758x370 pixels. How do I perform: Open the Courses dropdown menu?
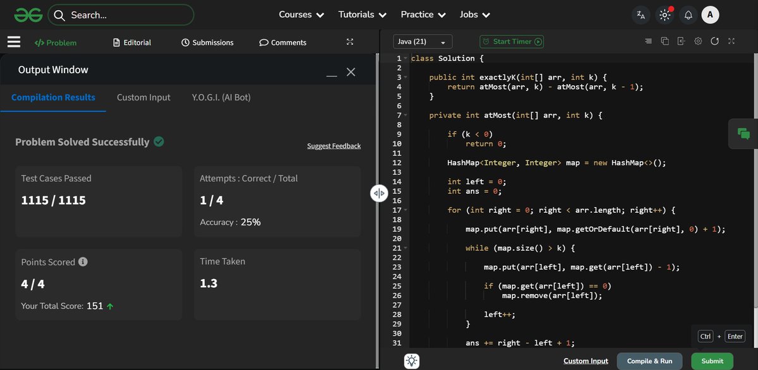301,15
